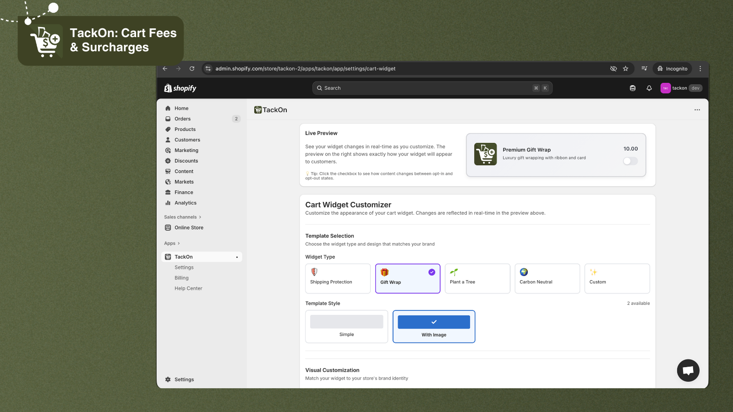The height and width of the screenshot is (412, 733).
Task: Open site information icon in address bar
Action: click(x=208, y=69)
